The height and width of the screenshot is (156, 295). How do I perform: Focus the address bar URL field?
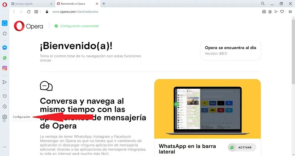[75, 12]
